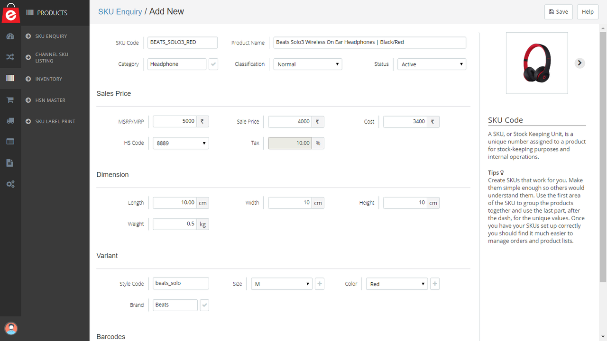Viewport: 607px width, 341px height.
Task: Open the dashboard gauge icon in sidebar
Action: (10, 36)
